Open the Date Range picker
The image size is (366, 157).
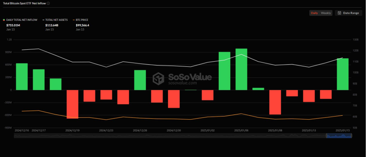pyautogui.click(x=348, y=13)
